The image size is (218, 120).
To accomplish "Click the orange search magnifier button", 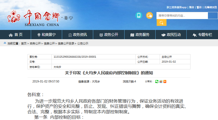I will (x=161, y=23).
